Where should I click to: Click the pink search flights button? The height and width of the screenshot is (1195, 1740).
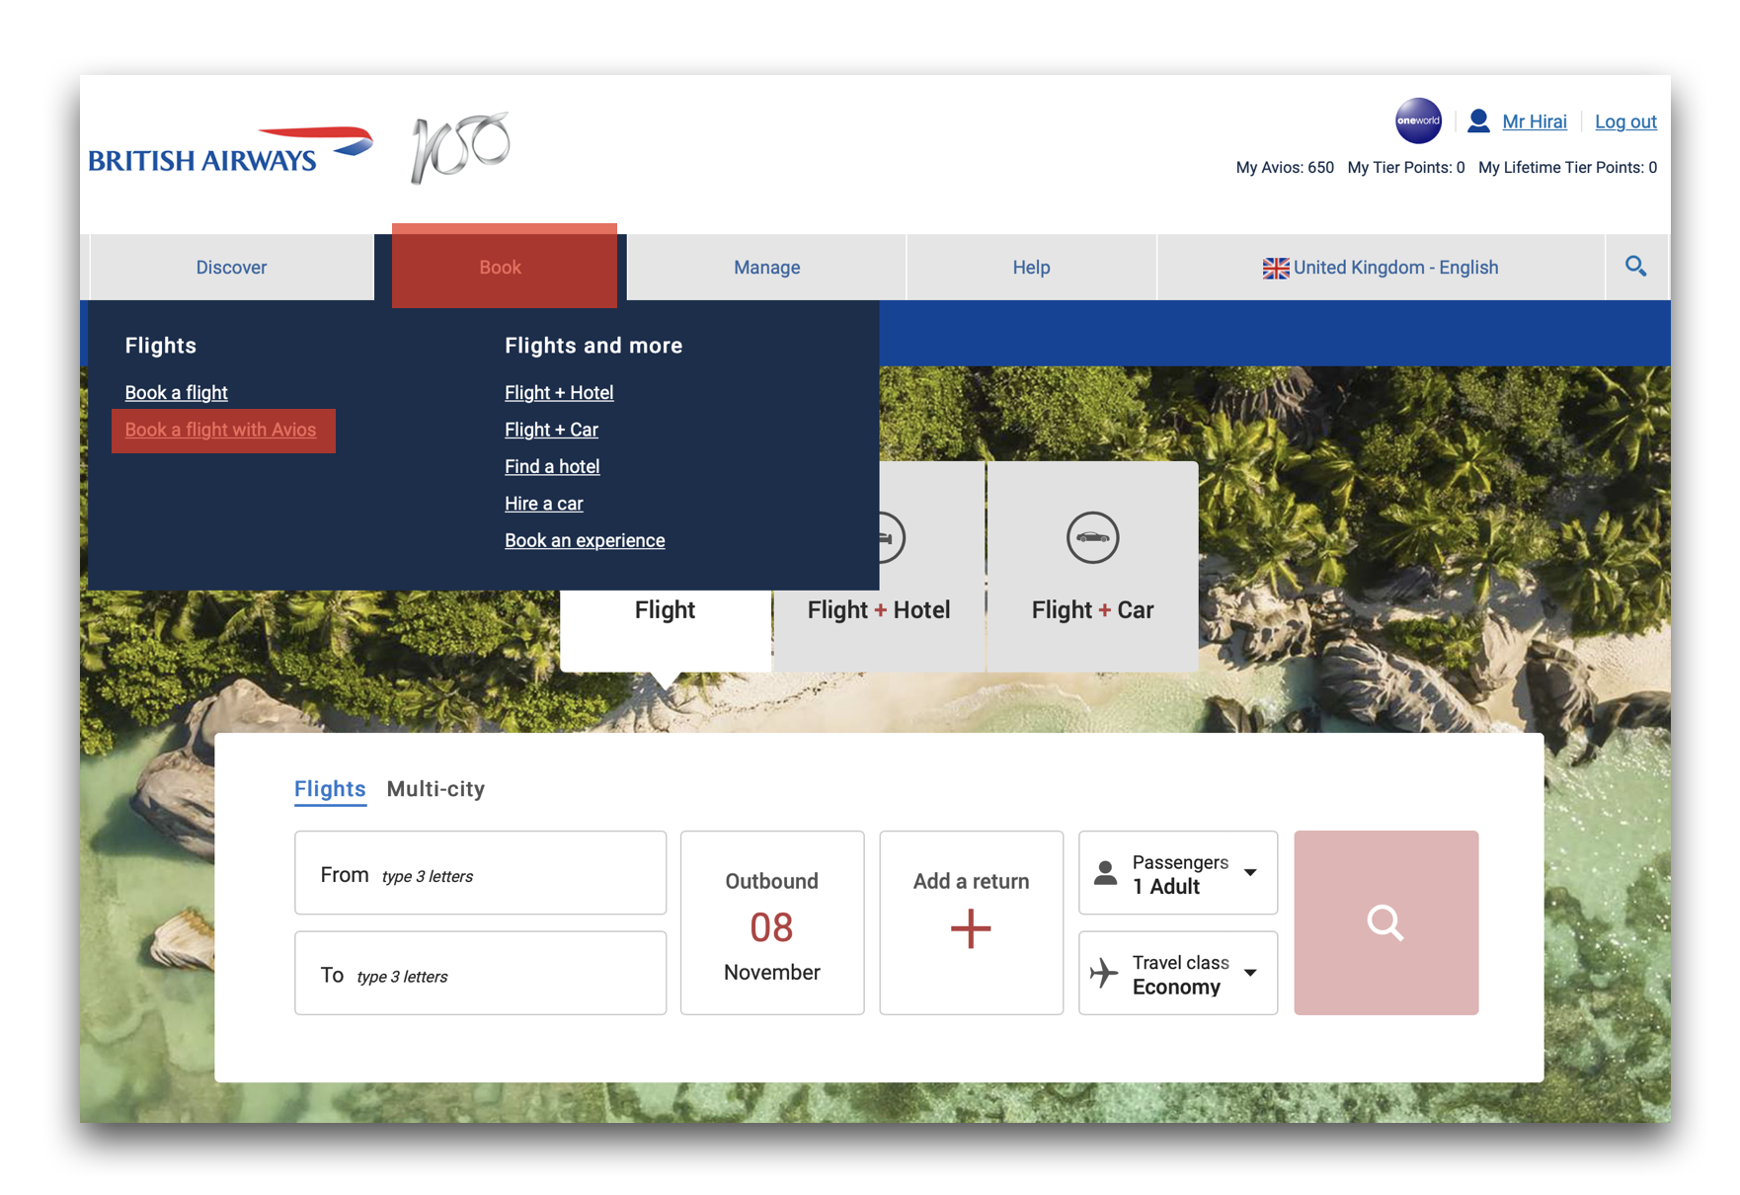click(x=1385, y=922)
